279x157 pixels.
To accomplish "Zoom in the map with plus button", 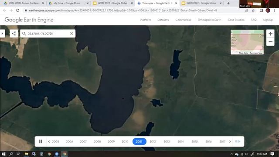I will point(270,34).
